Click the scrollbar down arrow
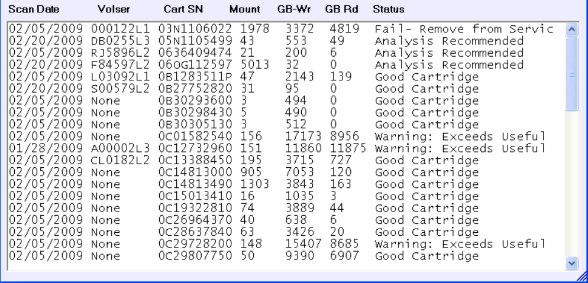 click(x=571, y=263)
